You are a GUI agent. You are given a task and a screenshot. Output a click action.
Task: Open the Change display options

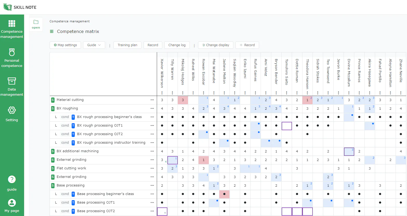pos(215,45)
